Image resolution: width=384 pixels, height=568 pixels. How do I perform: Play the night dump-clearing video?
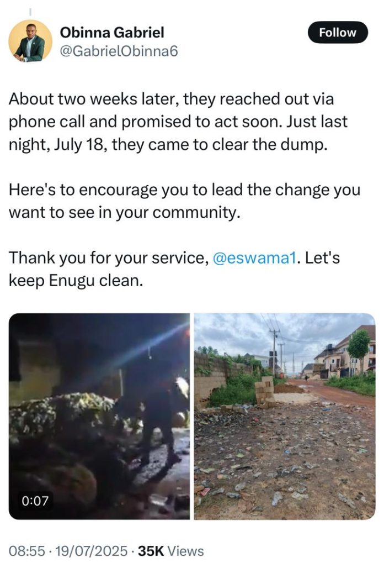[99, 416]
